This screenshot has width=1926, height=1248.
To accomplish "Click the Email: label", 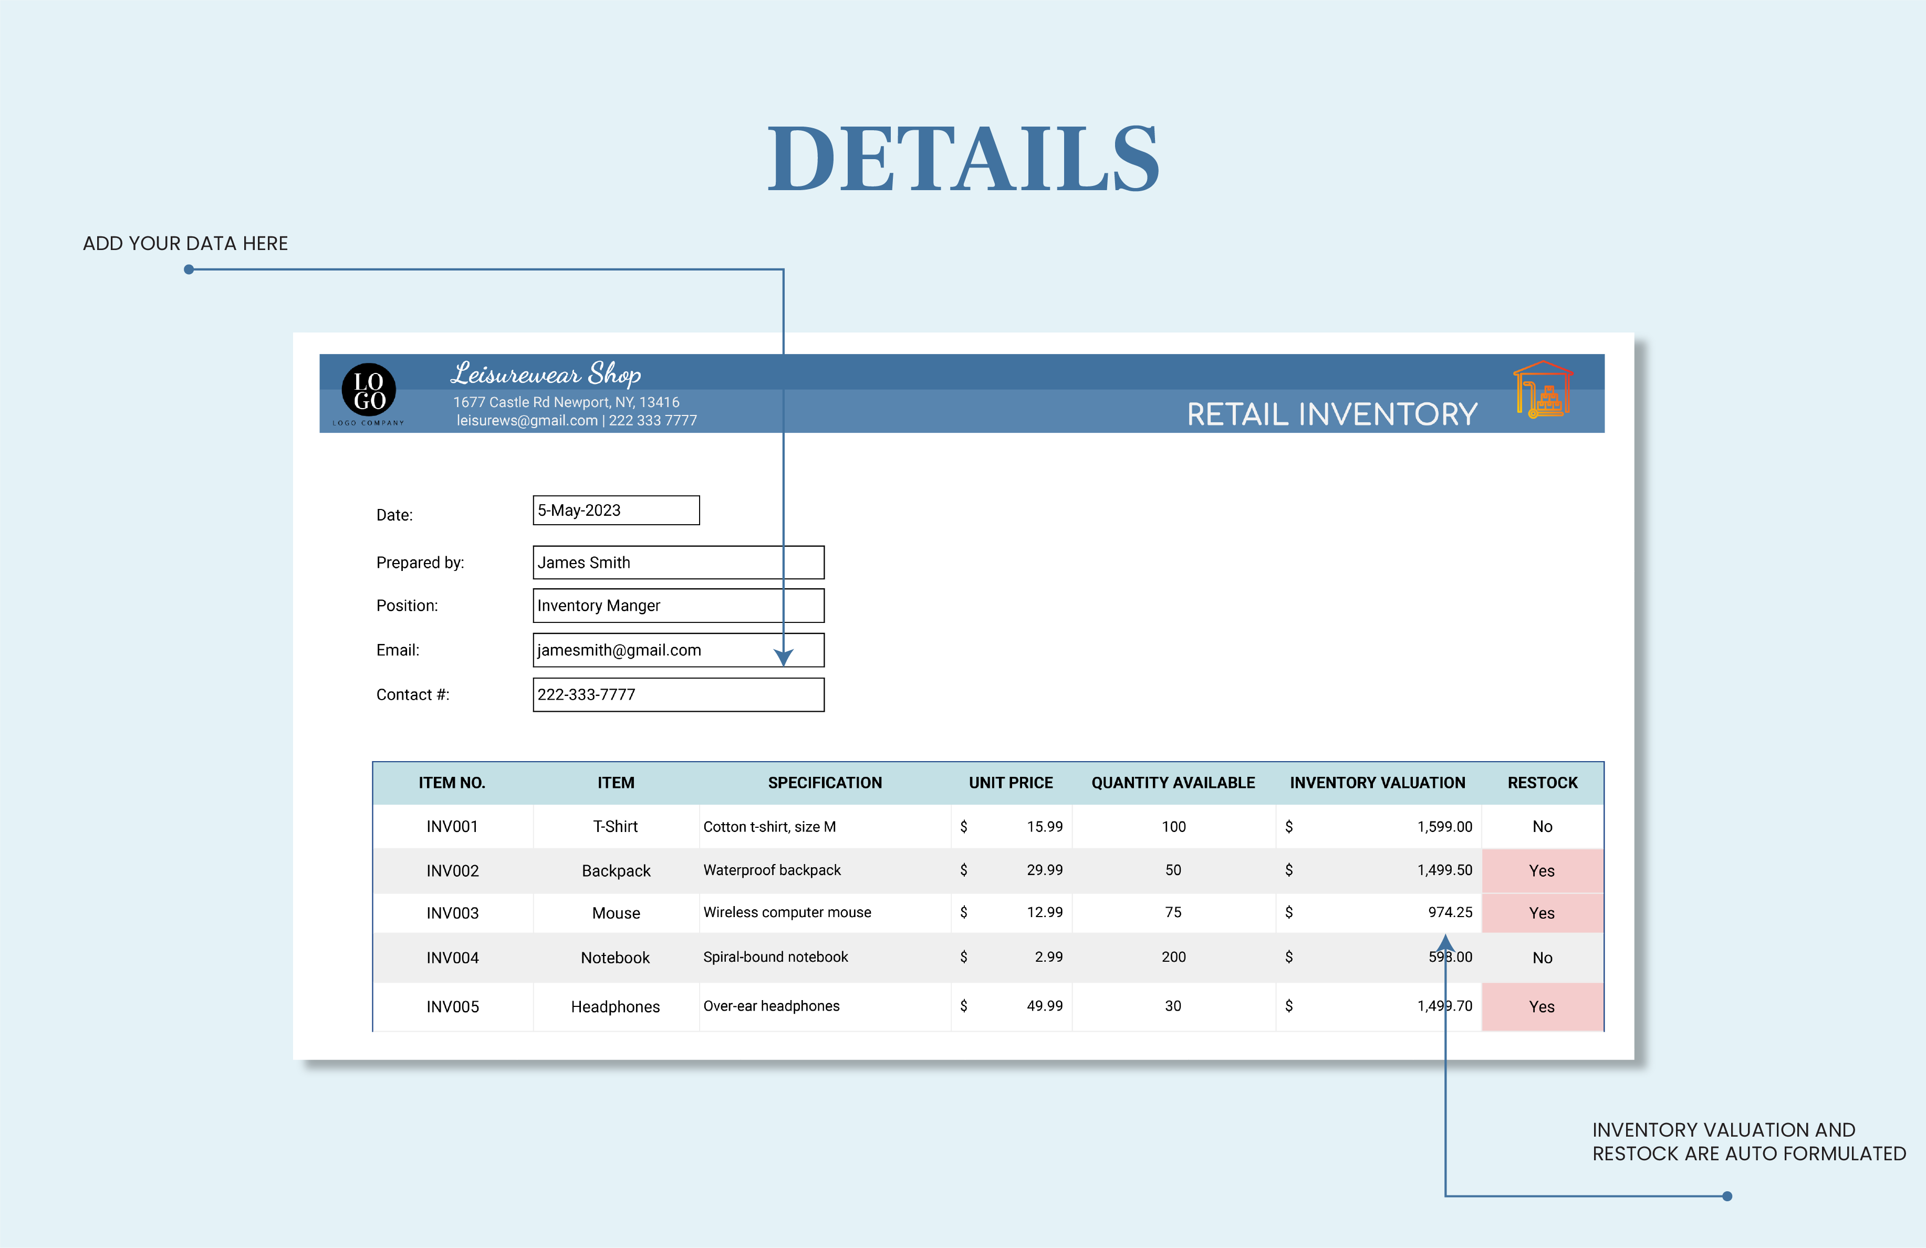I will 398,650.
